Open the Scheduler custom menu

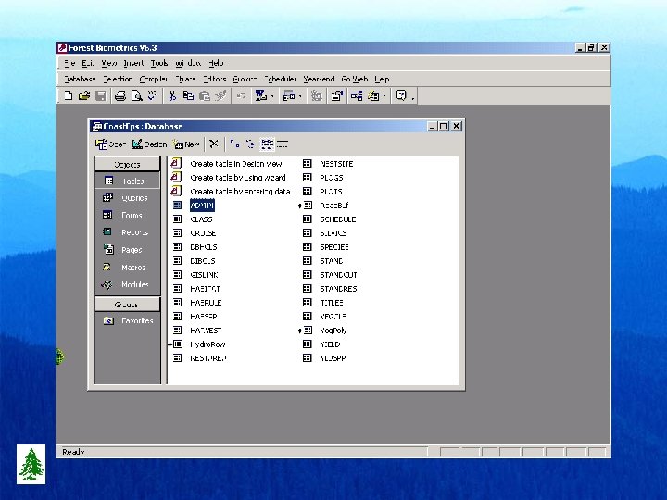tap(281, 79)
